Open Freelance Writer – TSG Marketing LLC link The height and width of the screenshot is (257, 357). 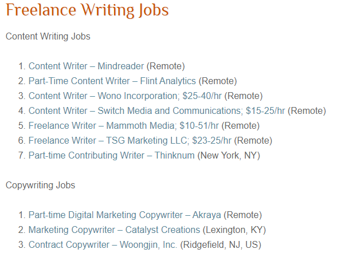[x=130, y=141]
